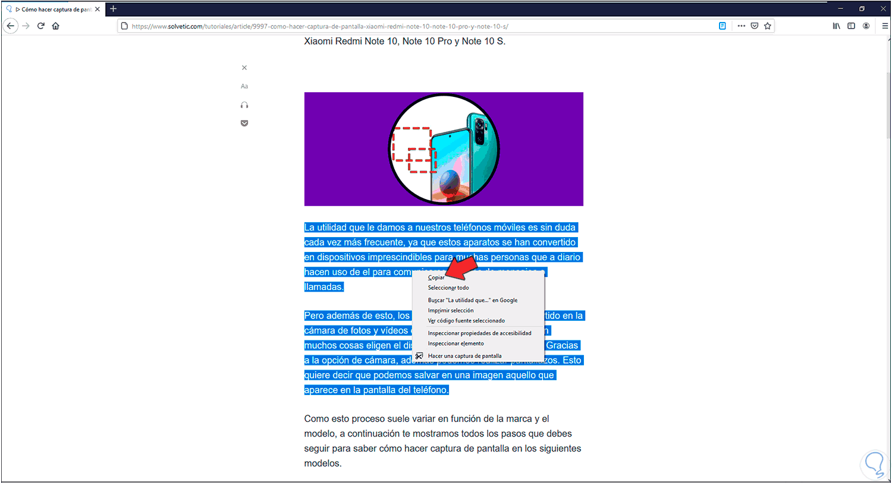The height and width of the screenshot is (483, 892).
Task: Click the forward navigation arrow
Action: pyautogui.click(x=26, y=26)
